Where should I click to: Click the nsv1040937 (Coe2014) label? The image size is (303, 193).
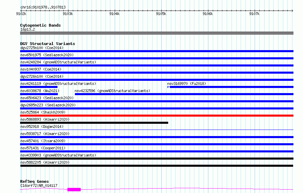tap(41, 69)
